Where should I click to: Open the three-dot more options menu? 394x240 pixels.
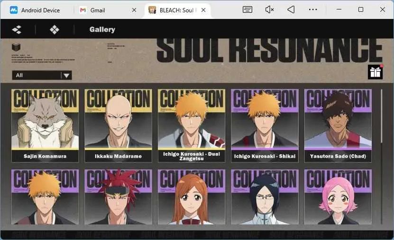click(313, 9)
